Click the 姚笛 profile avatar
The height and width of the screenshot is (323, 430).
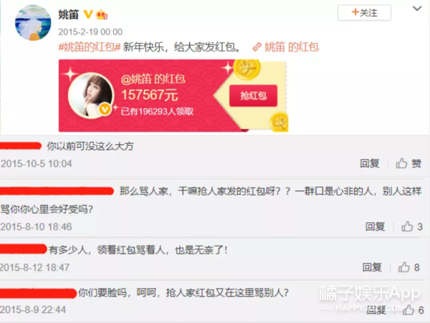coord(33,23)
